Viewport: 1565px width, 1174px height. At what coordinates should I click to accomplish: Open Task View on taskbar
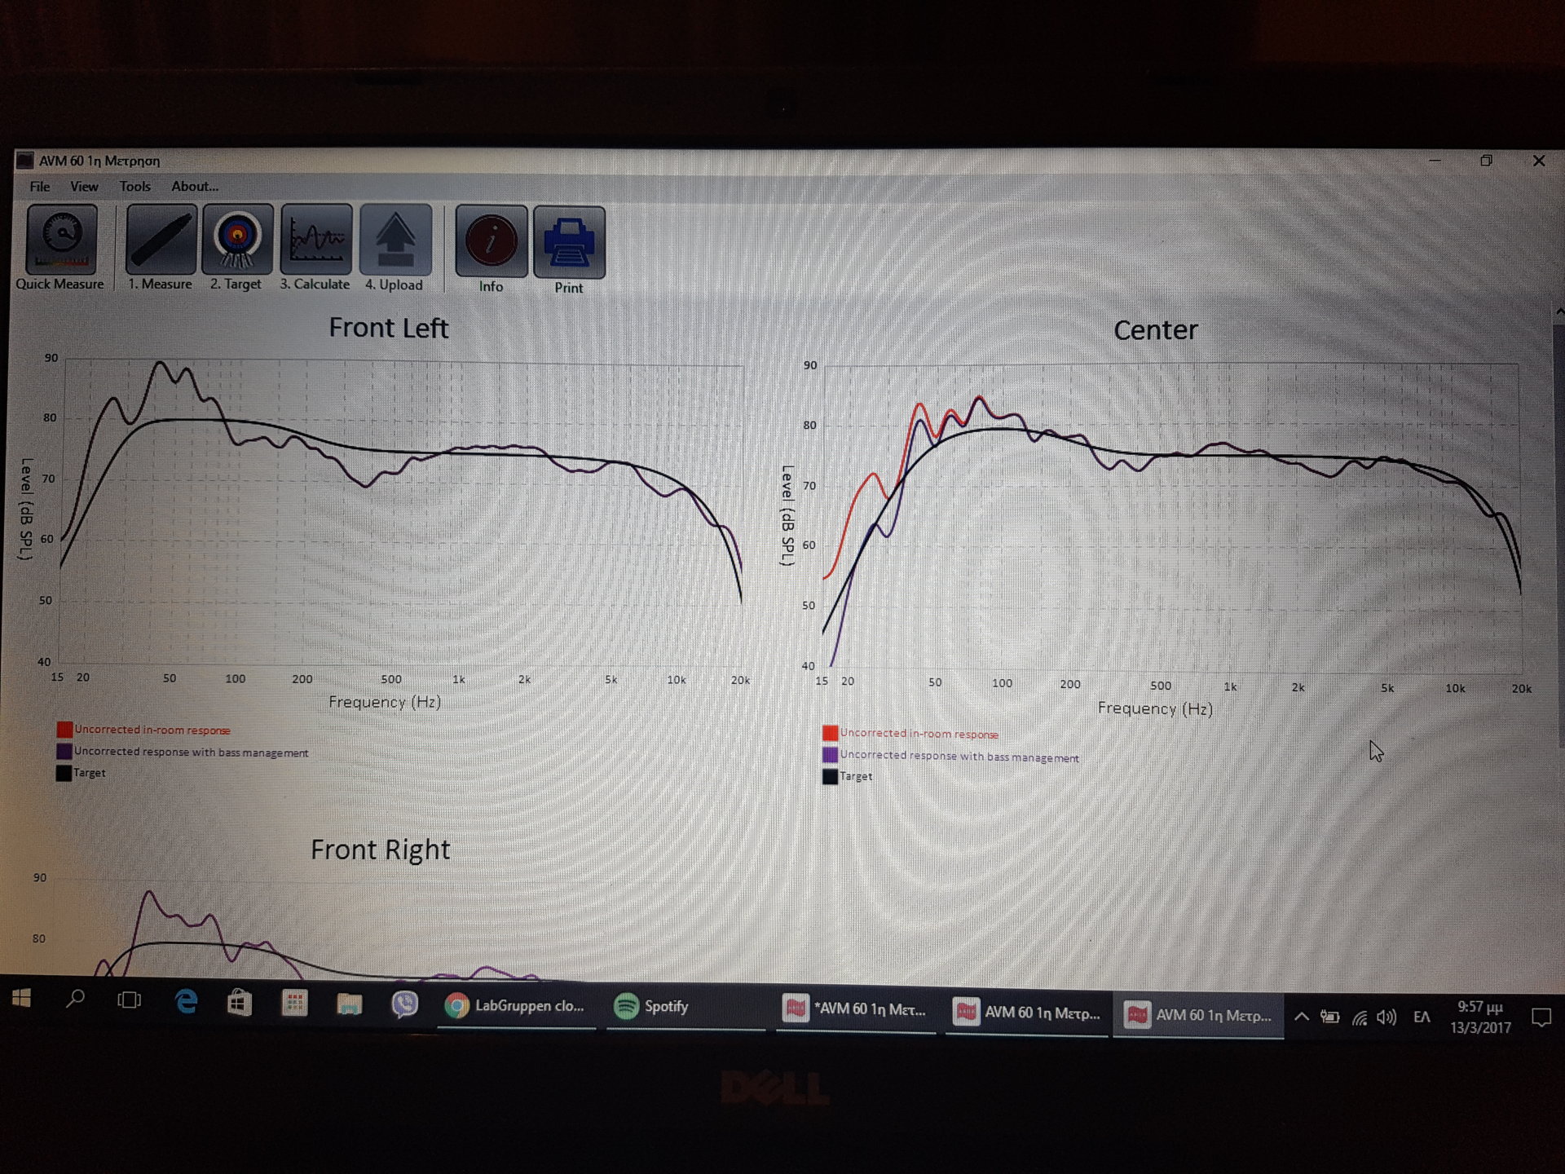point(129,1000)
